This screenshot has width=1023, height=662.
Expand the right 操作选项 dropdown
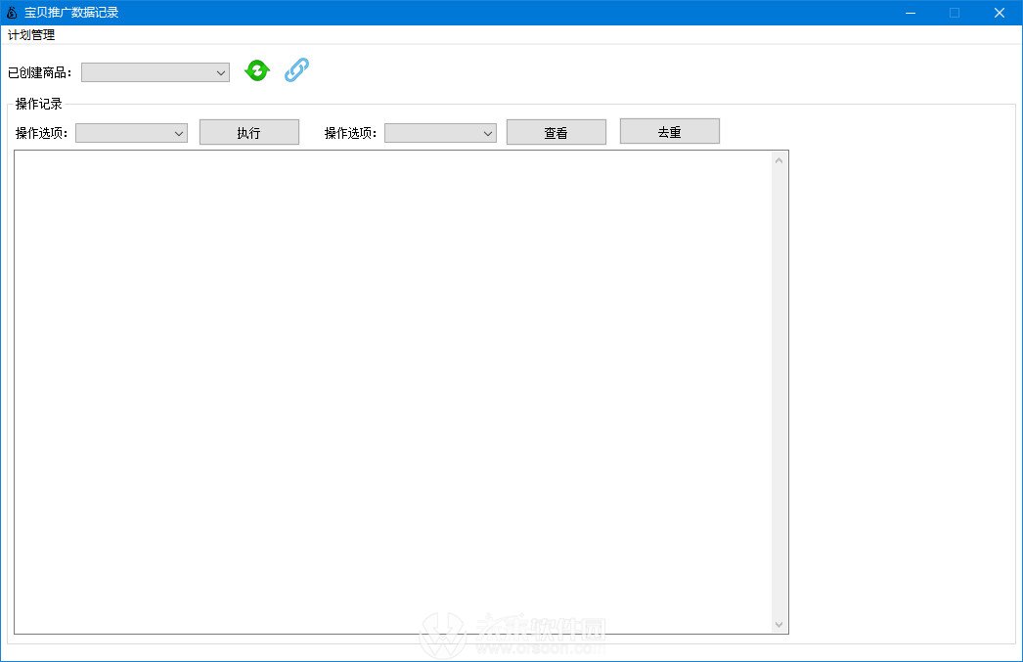pyautogui.click(x=487, y=132)
